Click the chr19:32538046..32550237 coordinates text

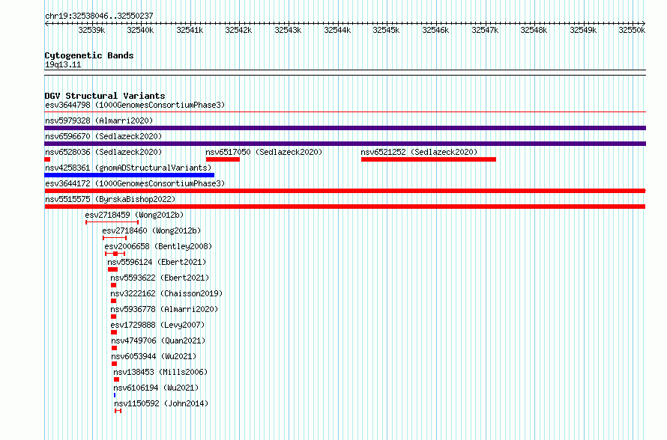tap(99, 16)
